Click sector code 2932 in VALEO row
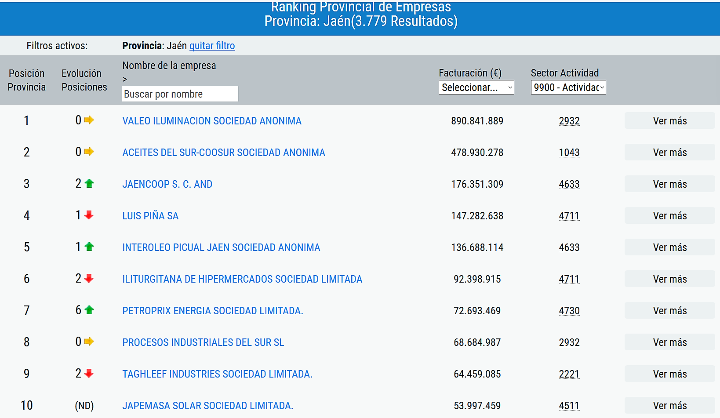 pos(569,121)
